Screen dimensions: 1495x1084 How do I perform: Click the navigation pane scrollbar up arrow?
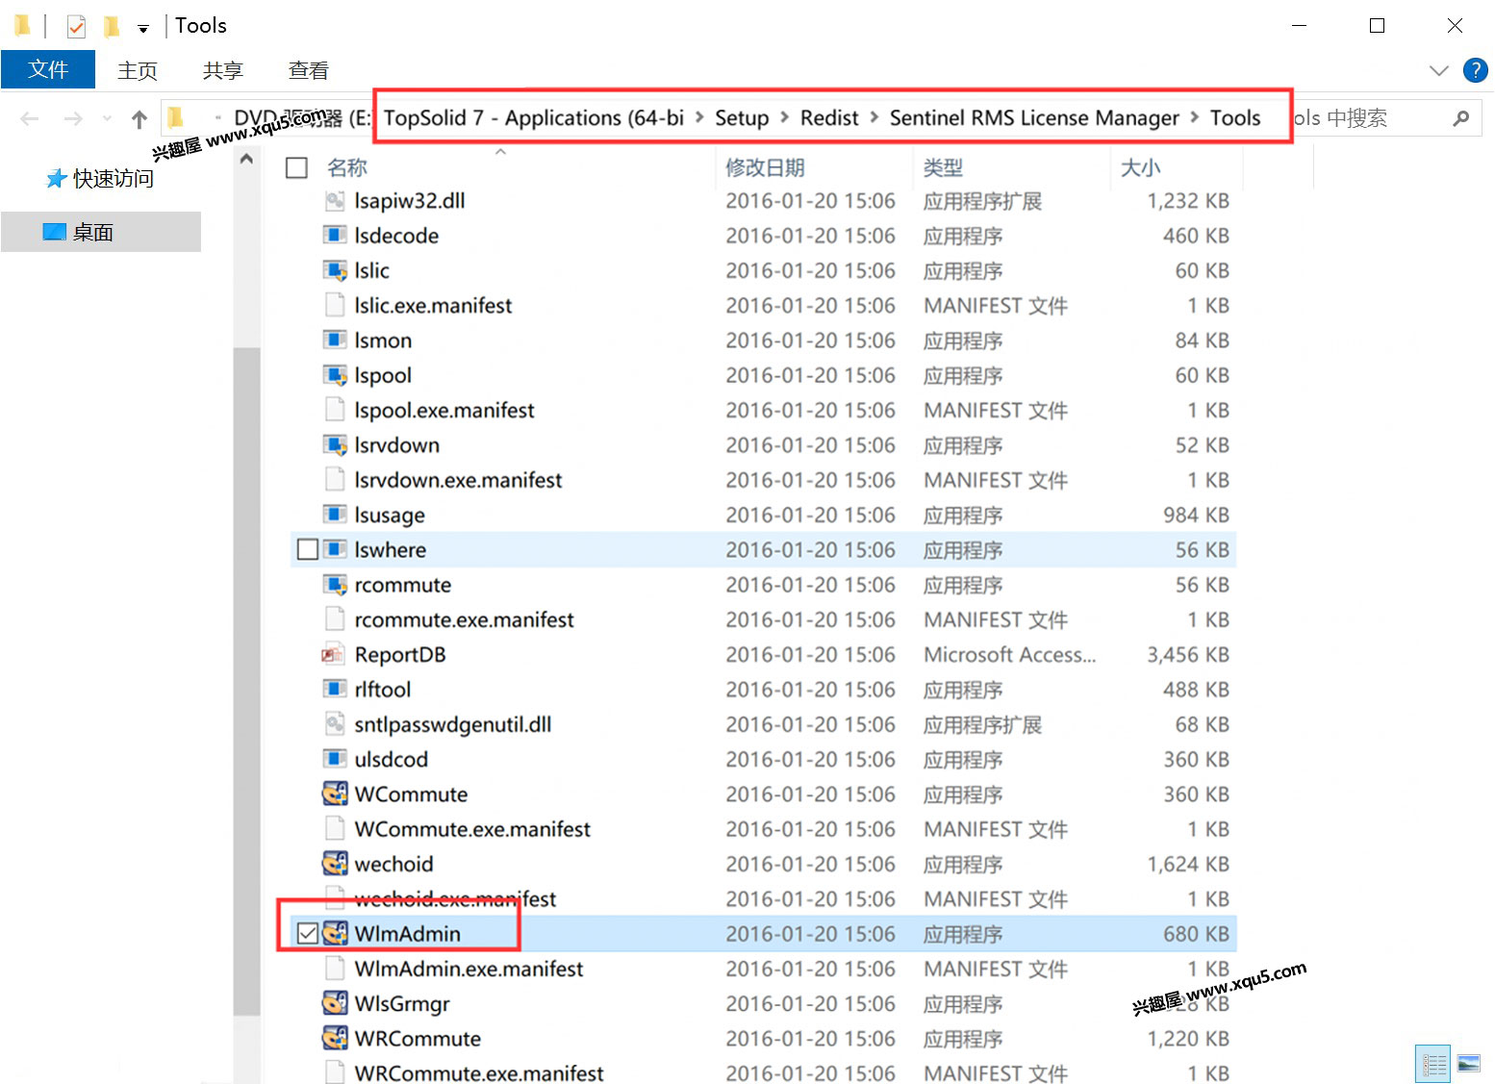pos(246,159)
